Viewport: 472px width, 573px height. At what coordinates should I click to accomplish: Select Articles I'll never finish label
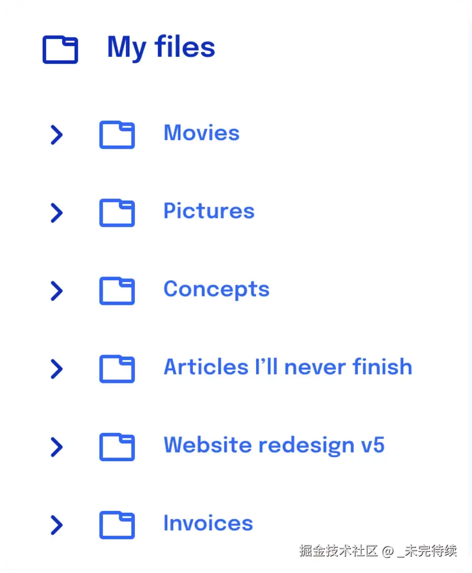point(288,367)
